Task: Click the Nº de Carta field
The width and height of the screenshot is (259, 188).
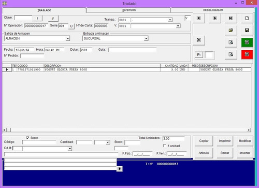Action: click(x=101, y=26)
